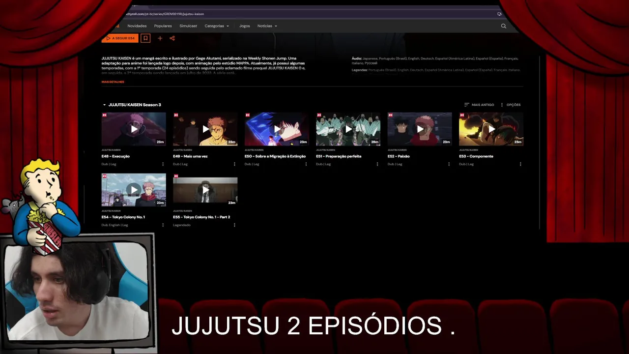
Task: Open three-dot menu for E52 Paixão
Action: point(449,164)
